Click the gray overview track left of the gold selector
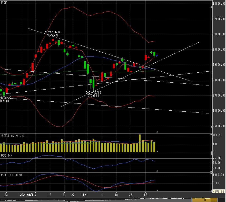Image resolution: width=226 pixels, height=202 pixels. (x=95, y=200)
